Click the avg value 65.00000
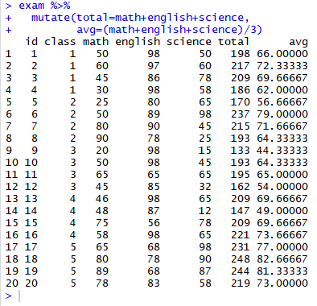317x306 pixels. click(x=282, y=175)
